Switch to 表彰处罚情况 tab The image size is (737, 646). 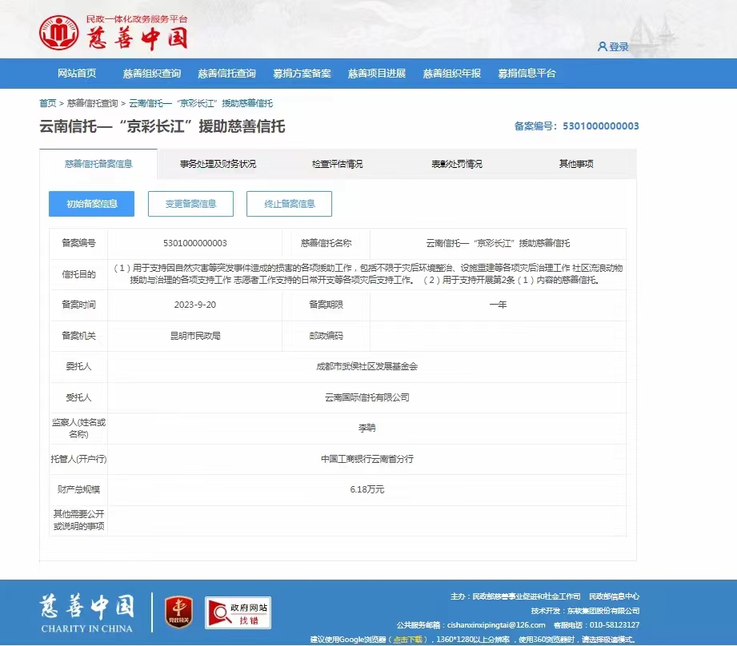pos(456,164)
